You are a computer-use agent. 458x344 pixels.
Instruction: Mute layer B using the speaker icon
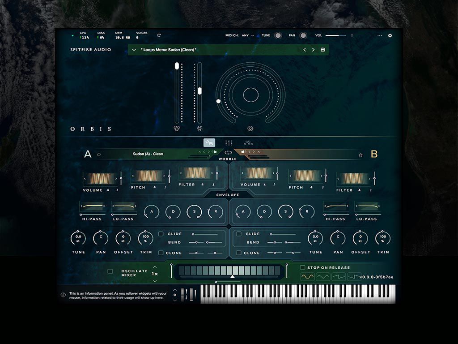pos(244,152)
